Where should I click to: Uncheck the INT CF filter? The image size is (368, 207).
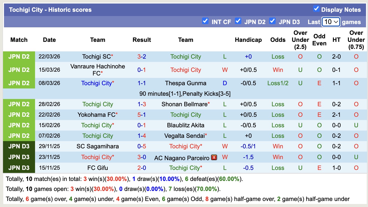(x=205, y=21)
